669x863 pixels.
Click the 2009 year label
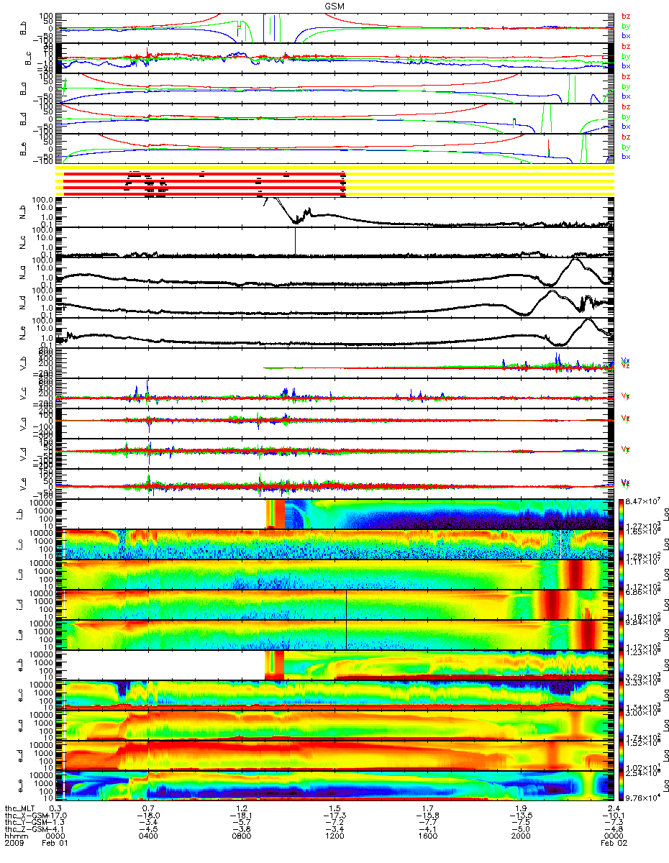[x=14, y=841]
